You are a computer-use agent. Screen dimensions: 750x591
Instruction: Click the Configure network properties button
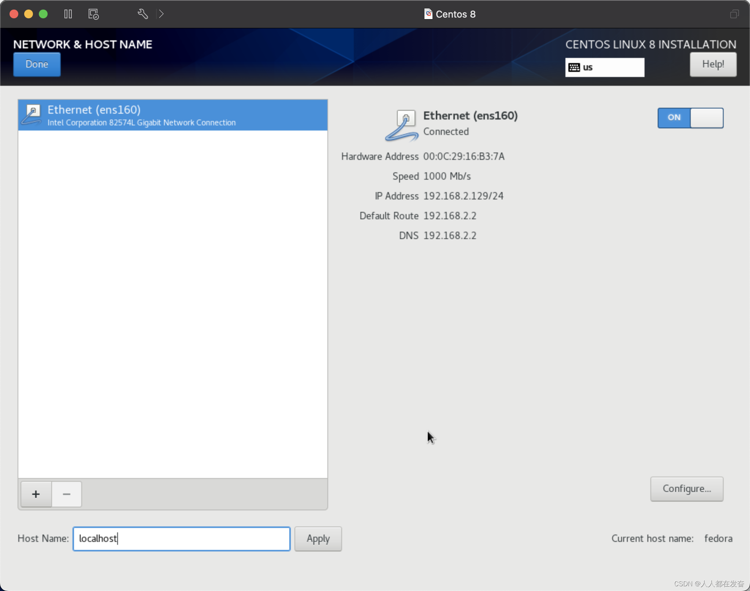pos(687,489)
